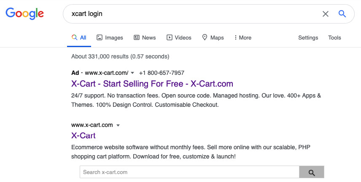
Task: Click inside the xcart login search box
Action: 190,14
